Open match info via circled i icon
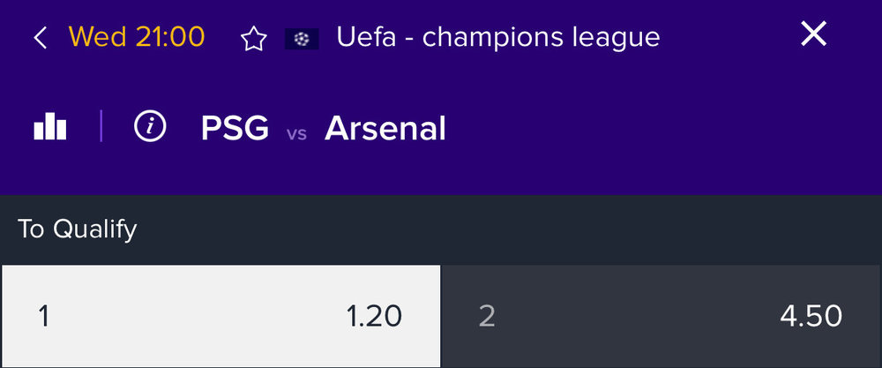 (150, 126)
